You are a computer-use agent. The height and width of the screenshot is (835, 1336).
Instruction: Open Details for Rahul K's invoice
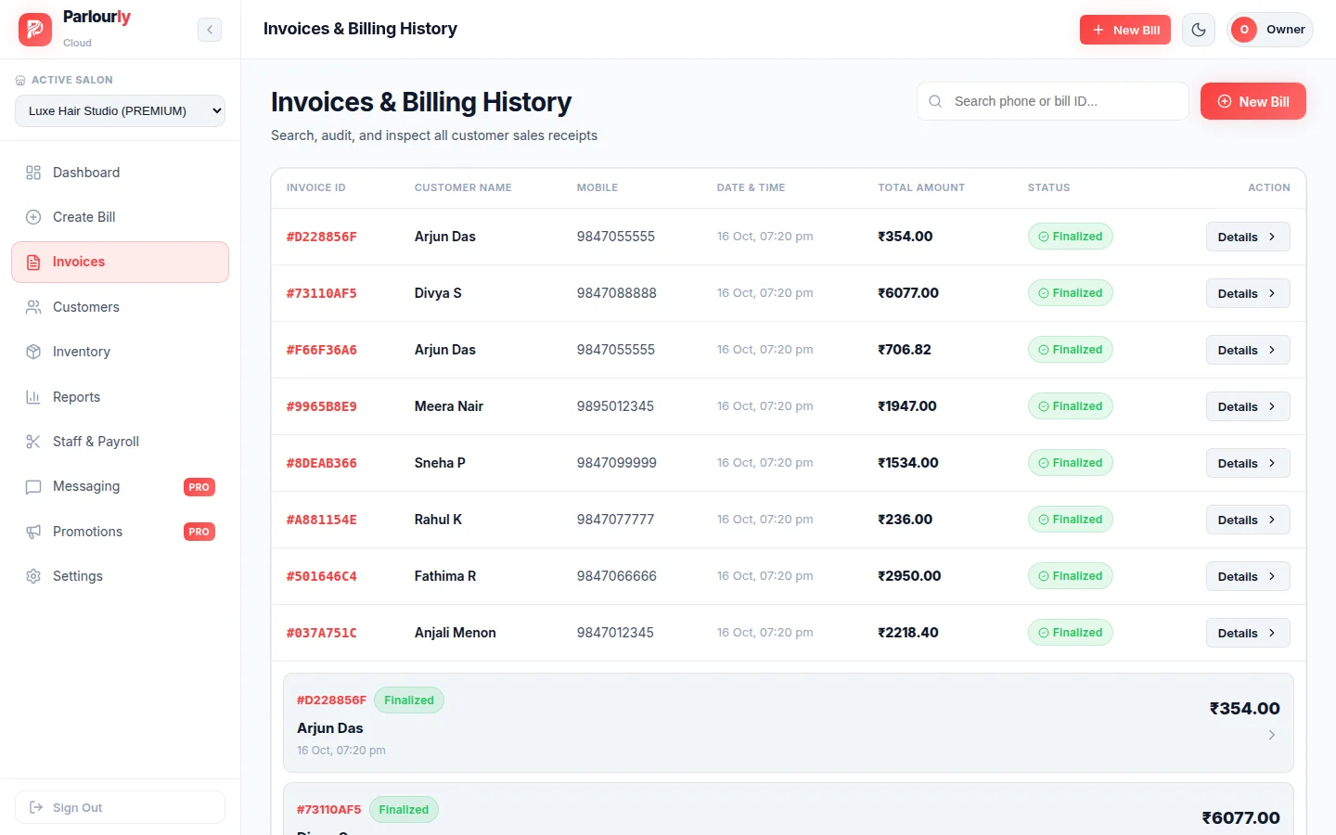[x=1248, y=520]
